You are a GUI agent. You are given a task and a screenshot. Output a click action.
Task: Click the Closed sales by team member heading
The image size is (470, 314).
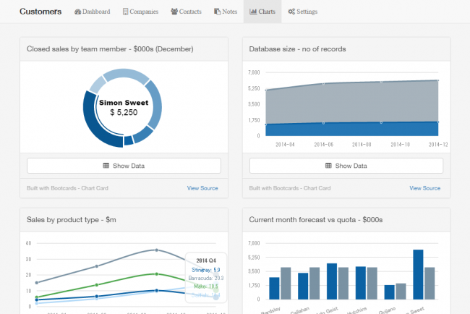coord(110,49)
